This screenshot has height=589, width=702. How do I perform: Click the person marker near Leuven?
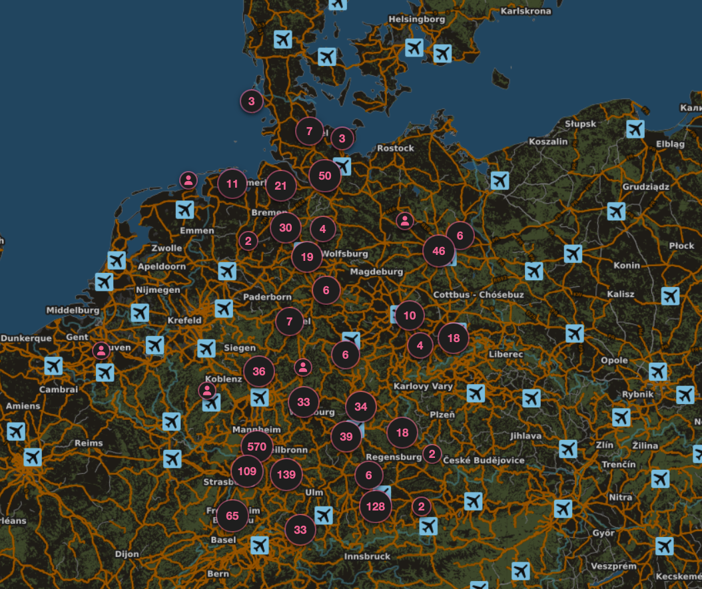101,350
